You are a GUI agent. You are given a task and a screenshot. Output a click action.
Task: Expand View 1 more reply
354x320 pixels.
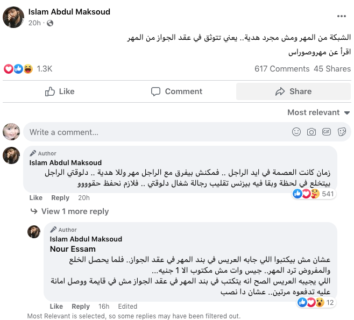75,211
